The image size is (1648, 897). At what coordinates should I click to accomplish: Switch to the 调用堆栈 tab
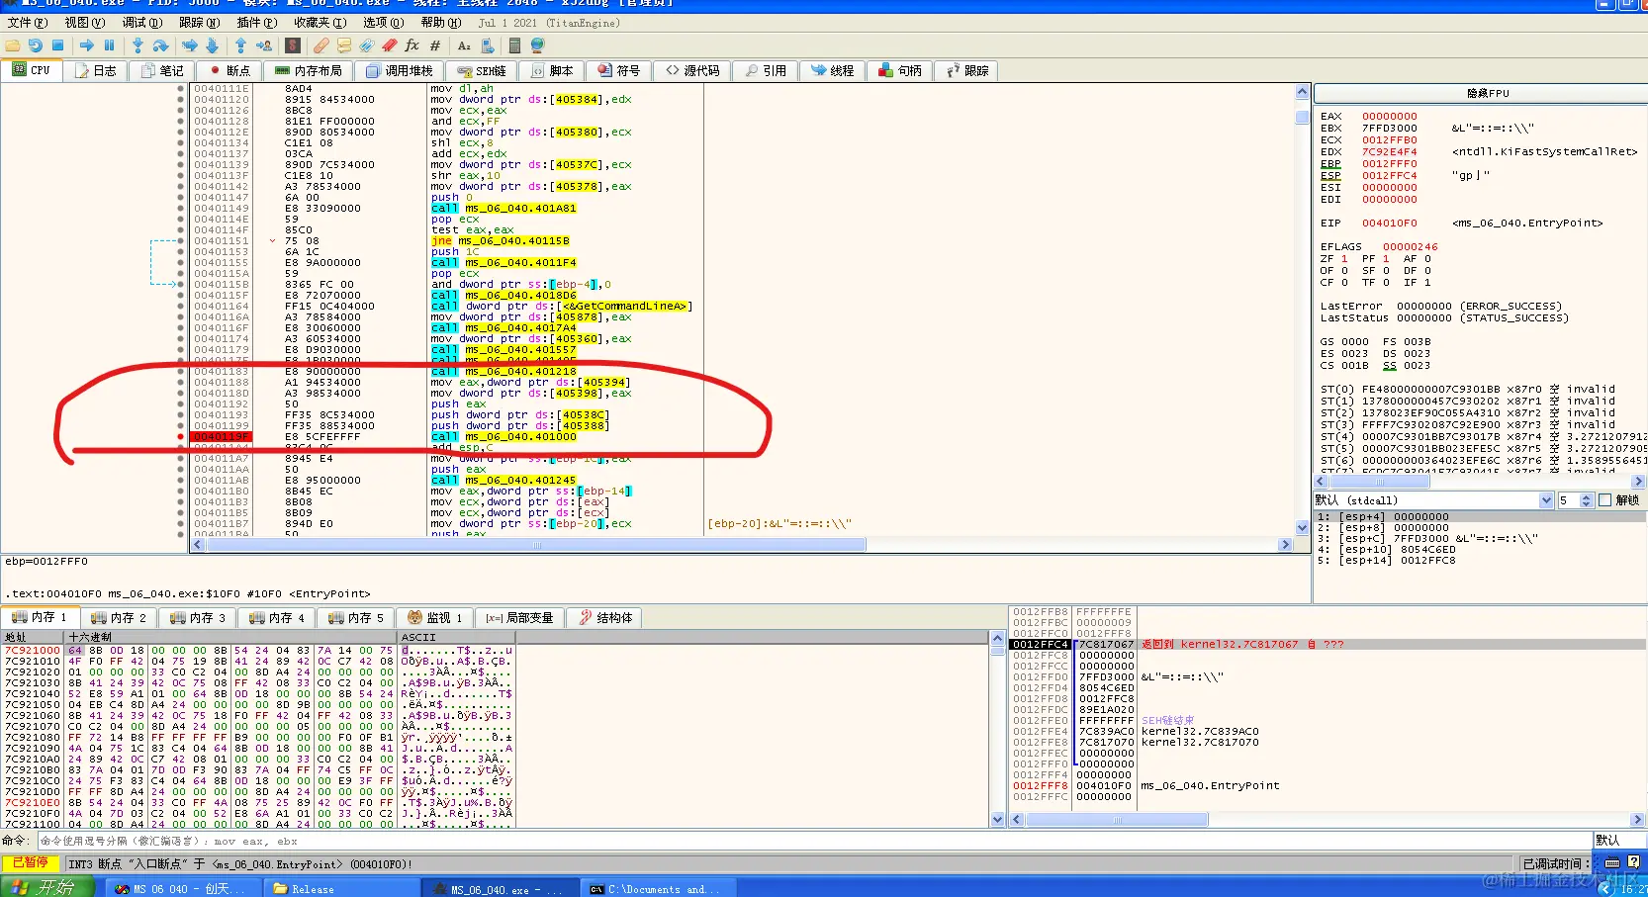(x=400, y=71)
